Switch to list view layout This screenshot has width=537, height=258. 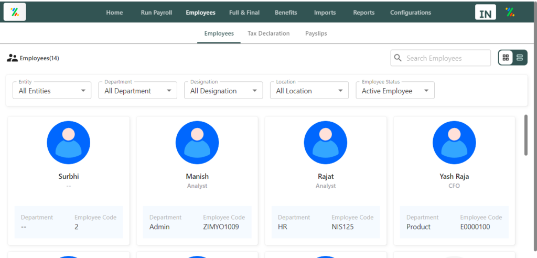click(x=520, y=58)
